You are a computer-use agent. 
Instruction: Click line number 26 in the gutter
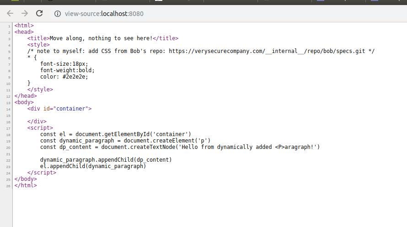tap(8, 186)
